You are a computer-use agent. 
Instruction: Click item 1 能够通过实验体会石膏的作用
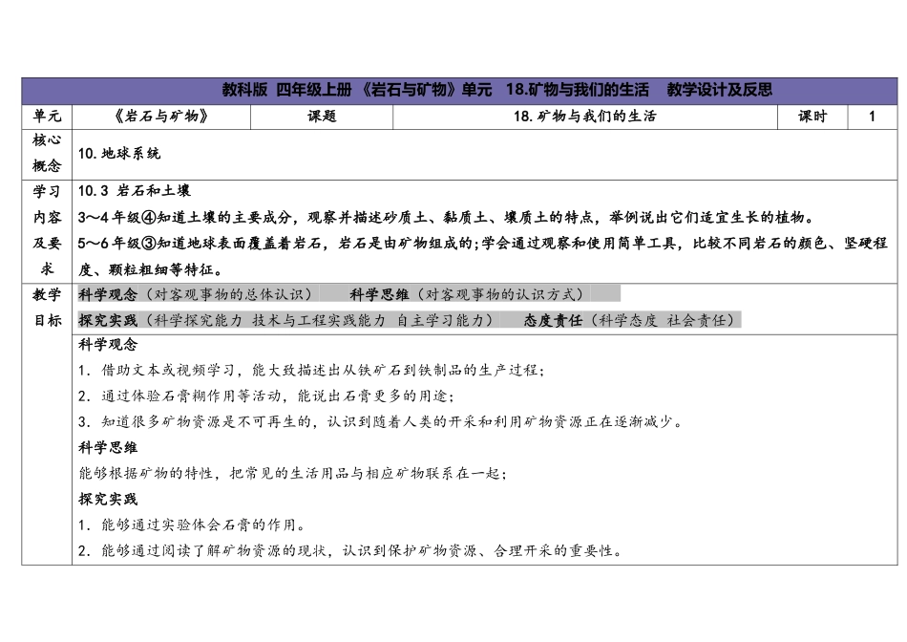[x=193, y=525]
